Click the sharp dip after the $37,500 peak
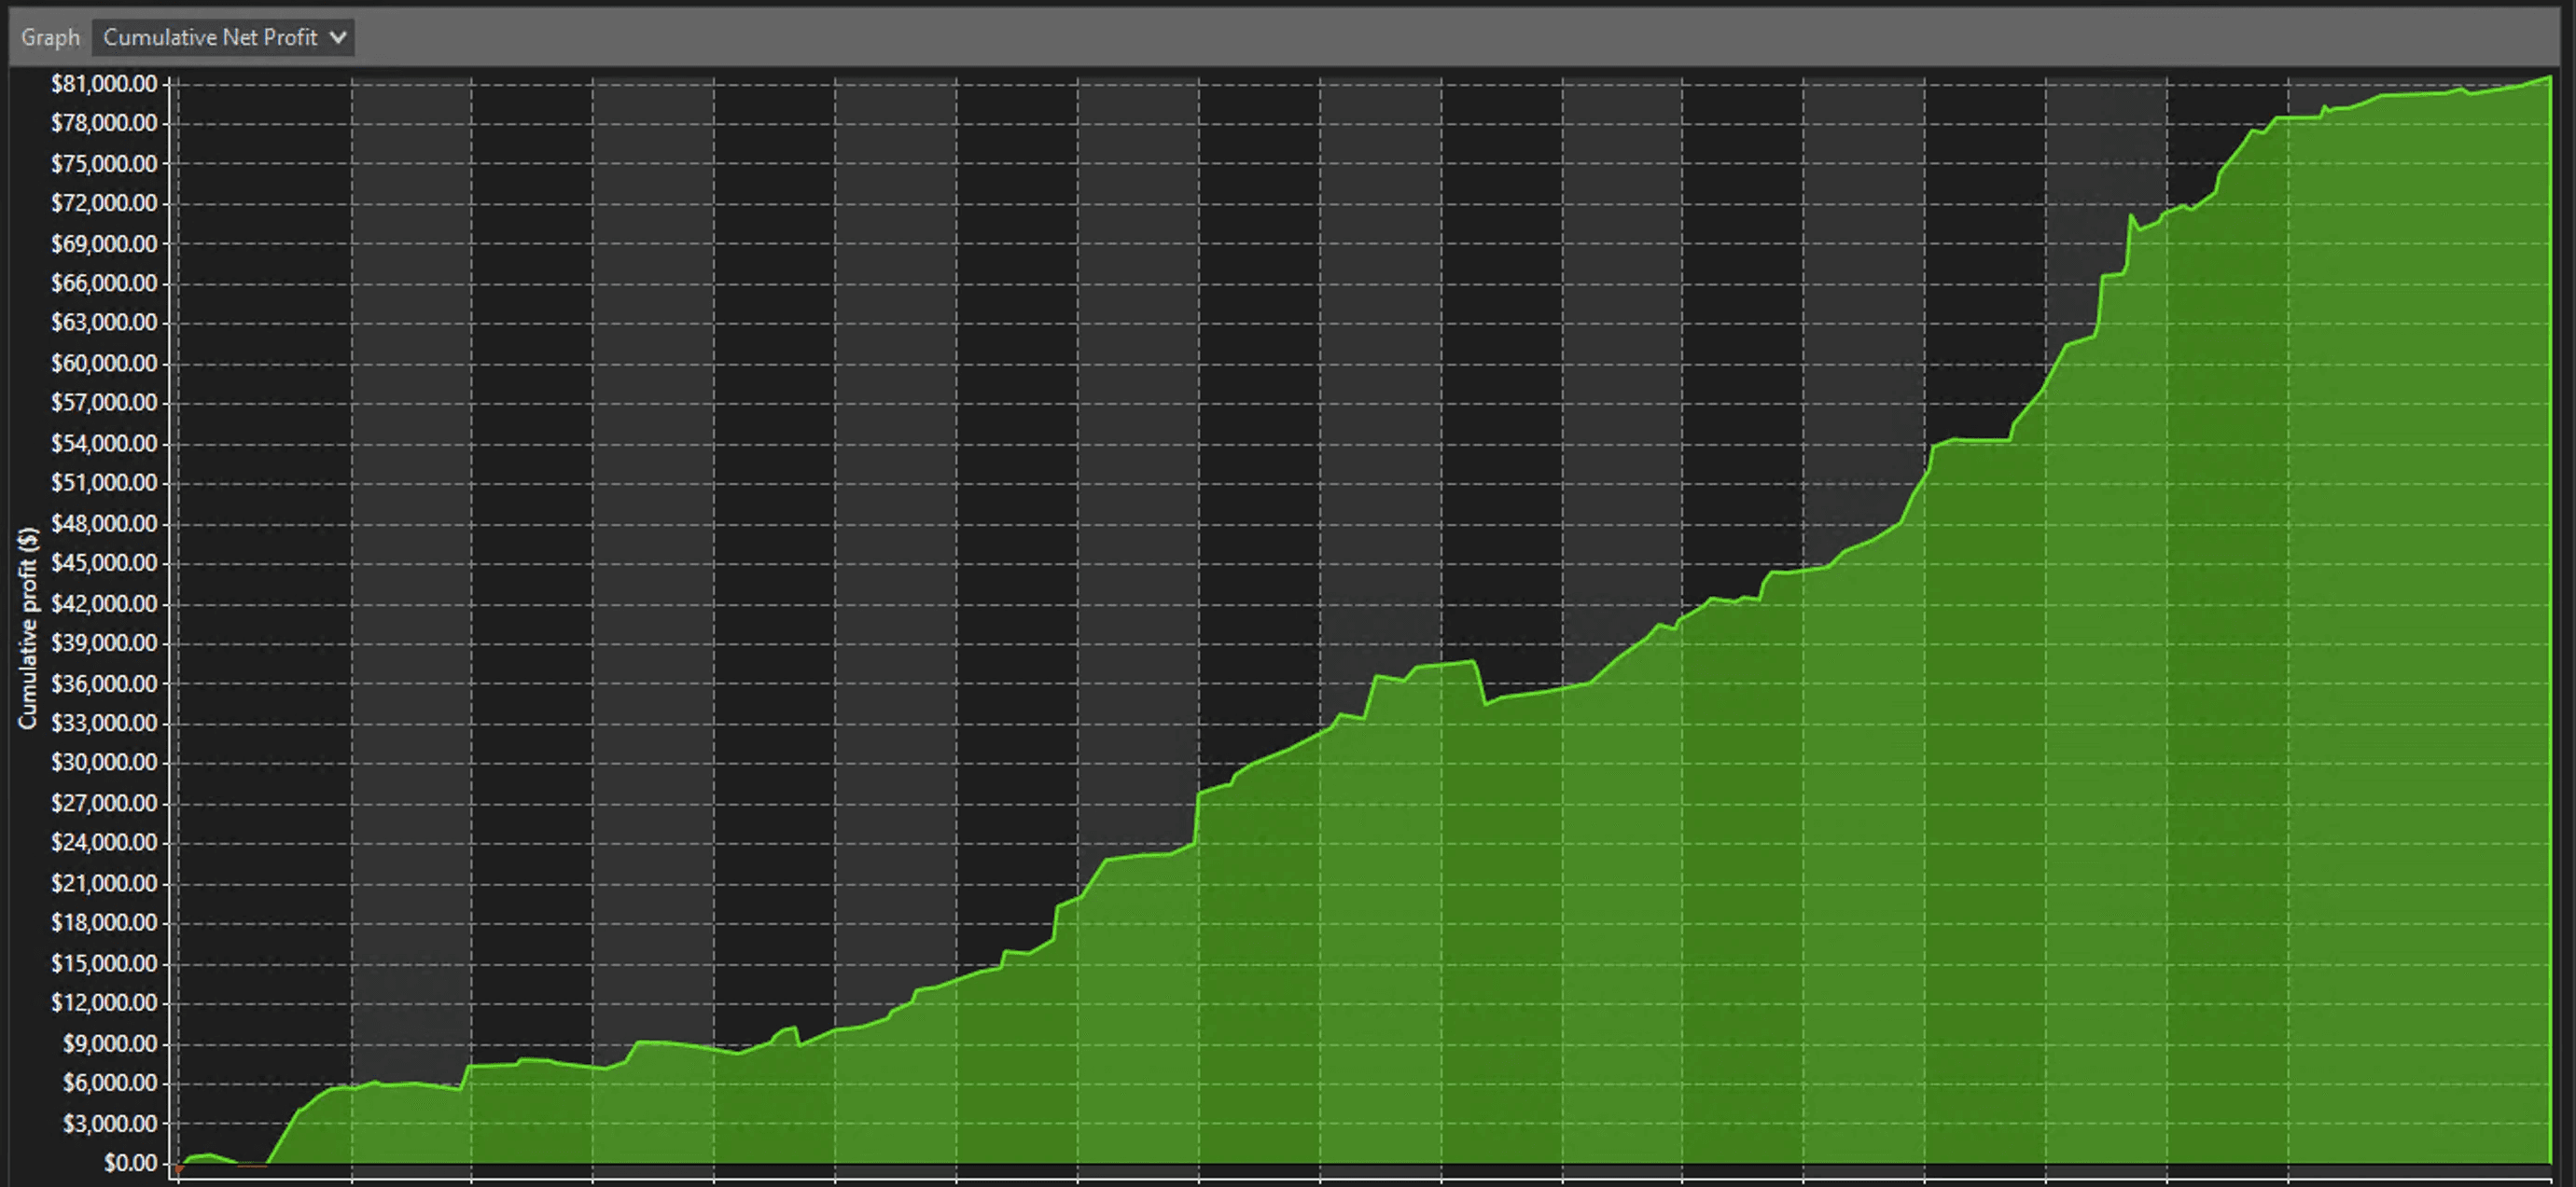 1486,703
